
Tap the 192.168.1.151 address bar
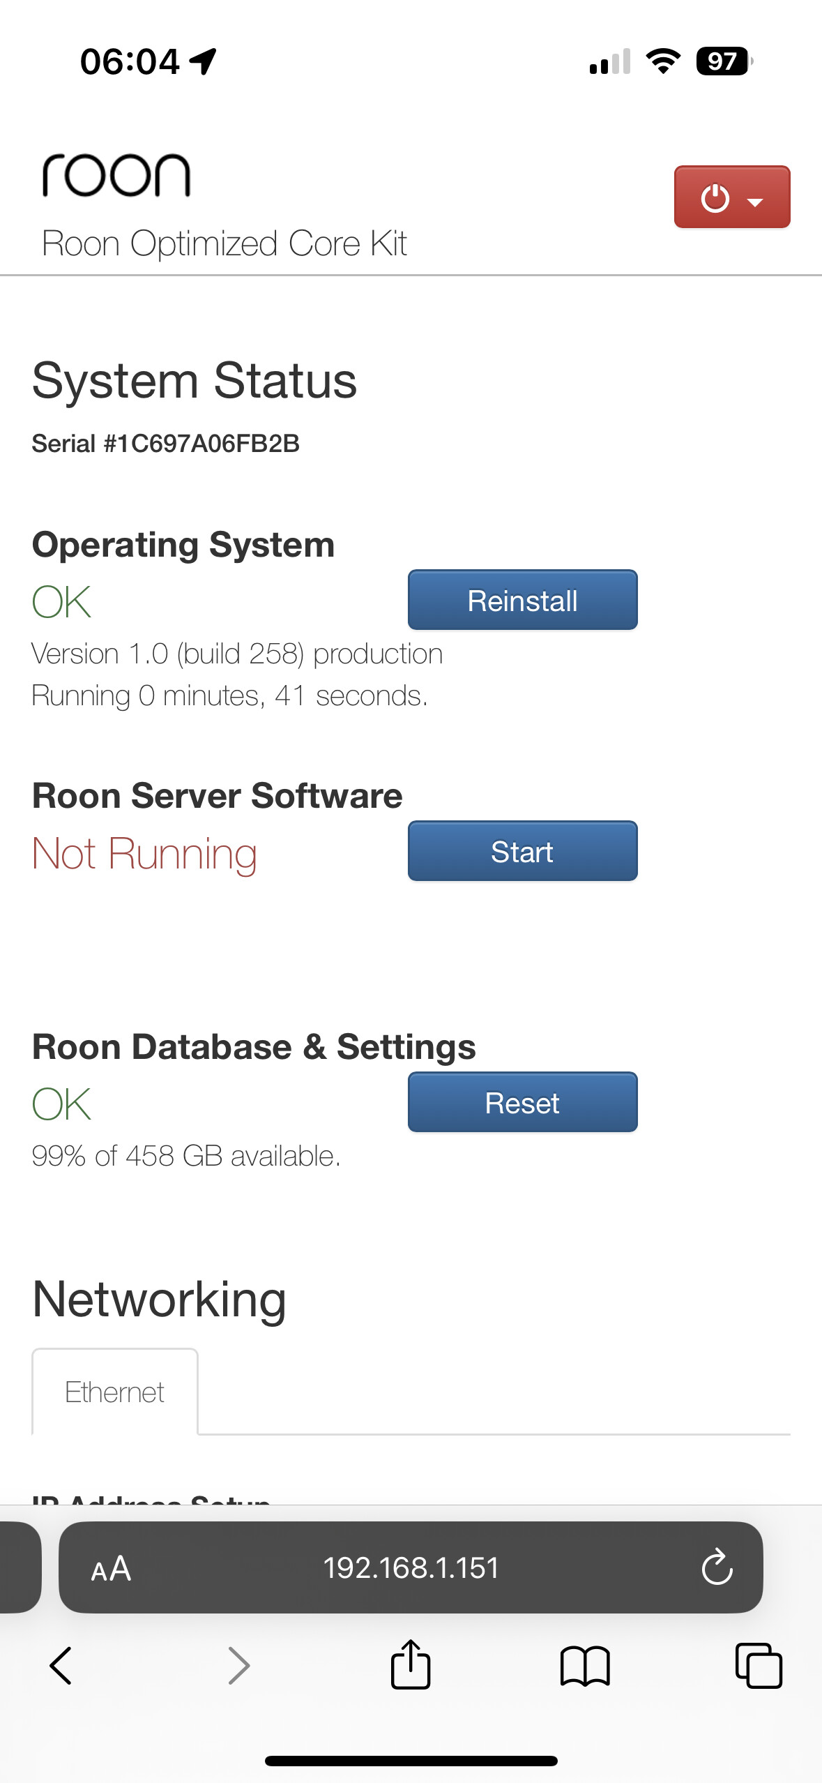click(x=411, y=1568)
